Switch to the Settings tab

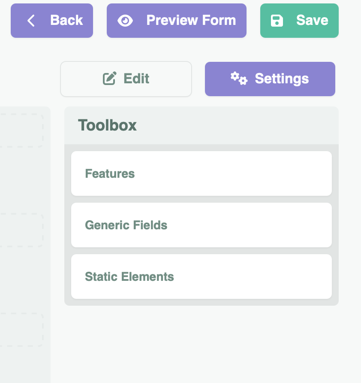click(x=282, y=79)
